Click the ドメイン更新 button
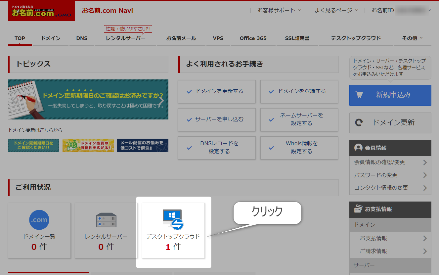Viewport: 439px width, 275px height. click(390, 123)
